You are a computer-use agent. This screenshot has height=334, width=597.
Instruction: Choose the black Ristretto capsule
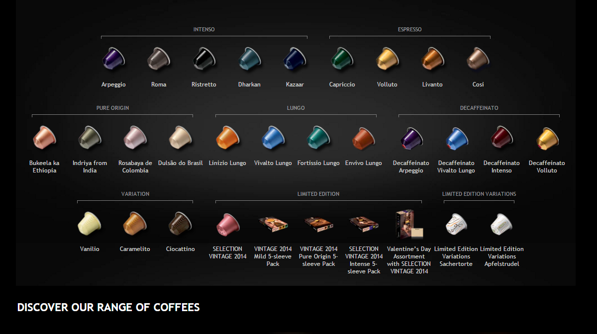pos(204,59)
